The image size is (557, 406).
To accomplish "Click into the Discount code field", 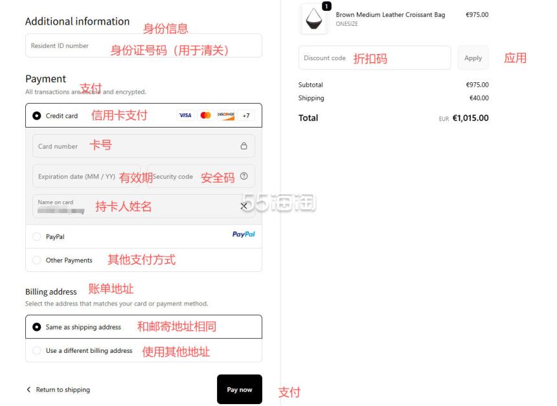I will [x=374, y=58].
